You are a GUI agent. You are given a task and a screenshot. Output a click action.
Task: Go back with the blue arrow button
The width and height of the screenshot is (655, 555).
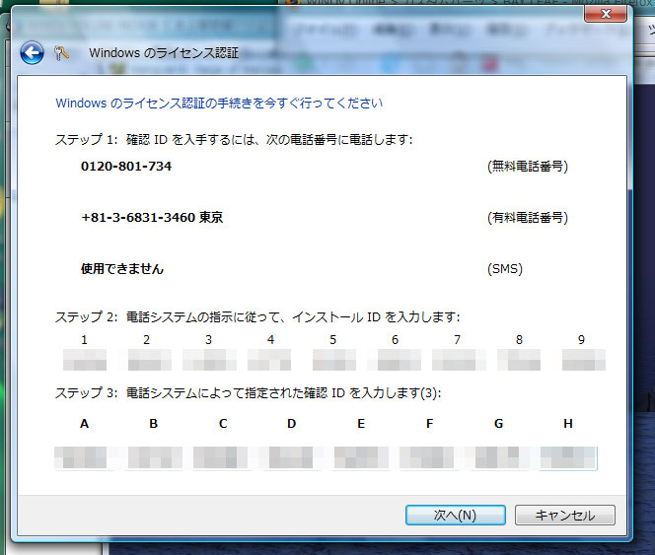(32, 53)
